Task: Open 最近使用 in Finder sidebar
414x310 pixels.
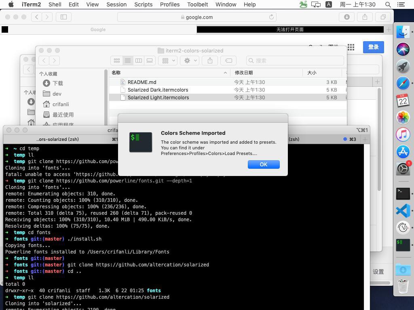Action: 58,115
